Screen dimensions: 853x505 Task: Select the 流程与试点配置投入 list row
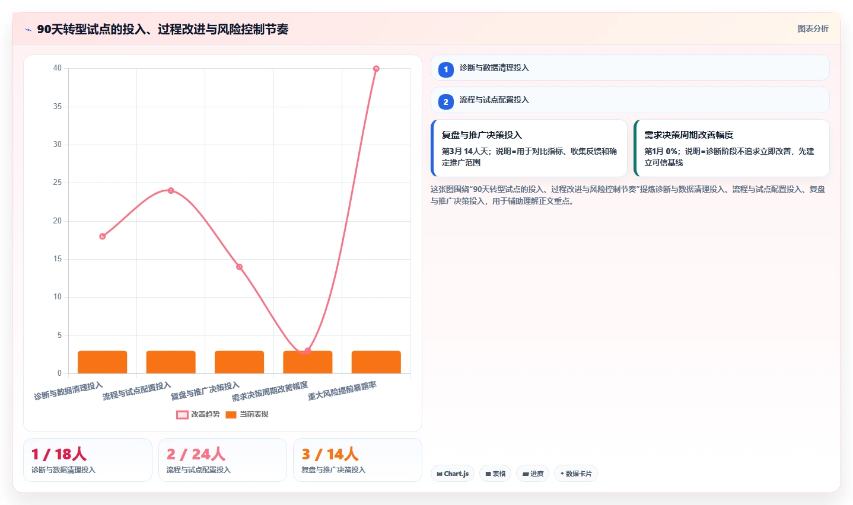pyautogui.click(x=630, y=100)
